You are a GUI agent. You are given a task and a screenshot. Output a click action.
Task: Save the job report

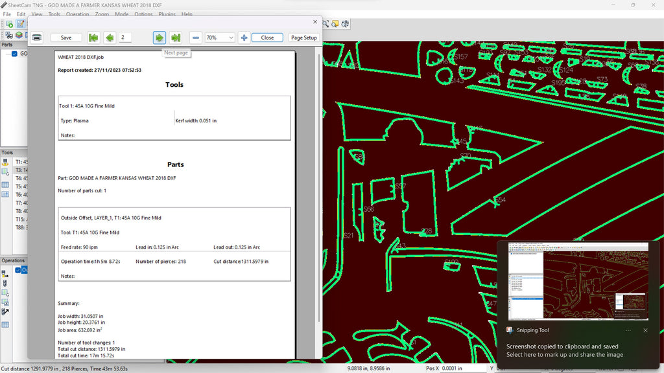pos(66,38)
